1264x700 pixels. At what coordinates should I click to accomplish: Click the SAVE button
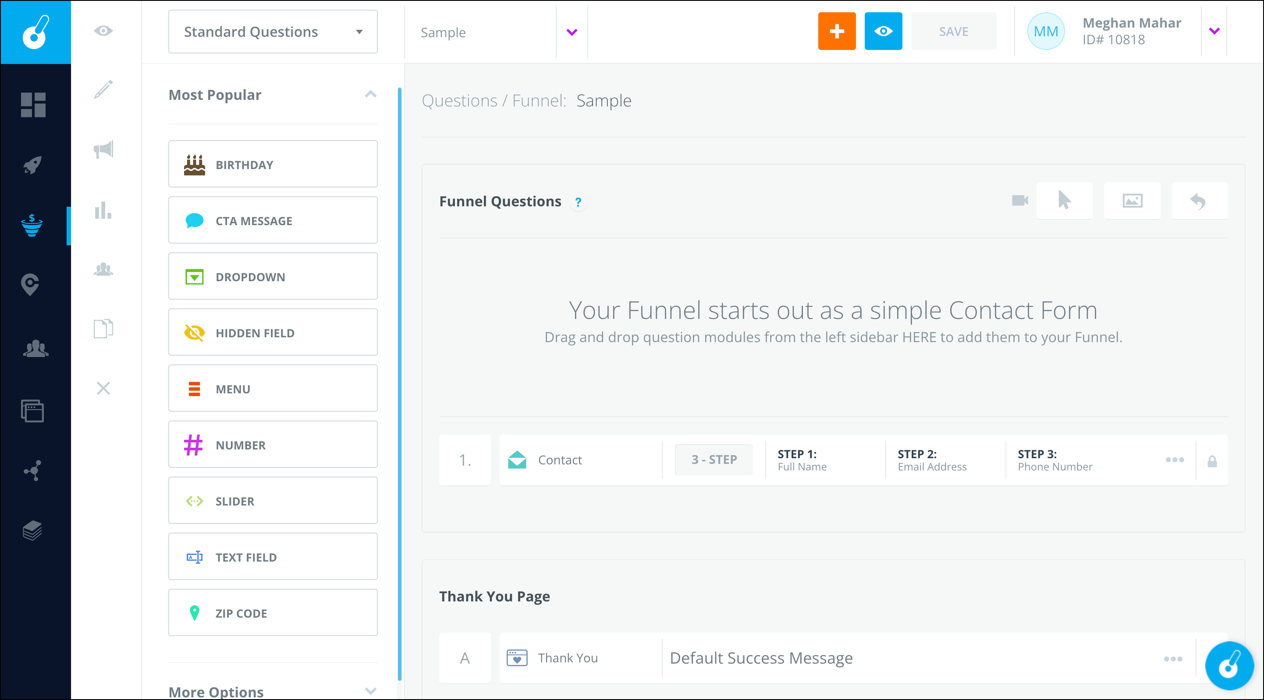(x=953, y=32)
